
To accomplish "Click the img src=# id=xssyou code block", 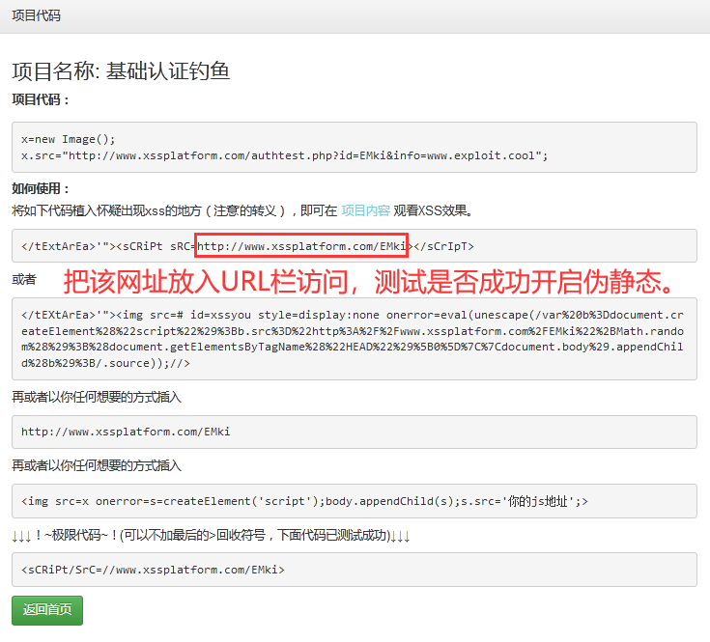I will click(x=355, y=339).
